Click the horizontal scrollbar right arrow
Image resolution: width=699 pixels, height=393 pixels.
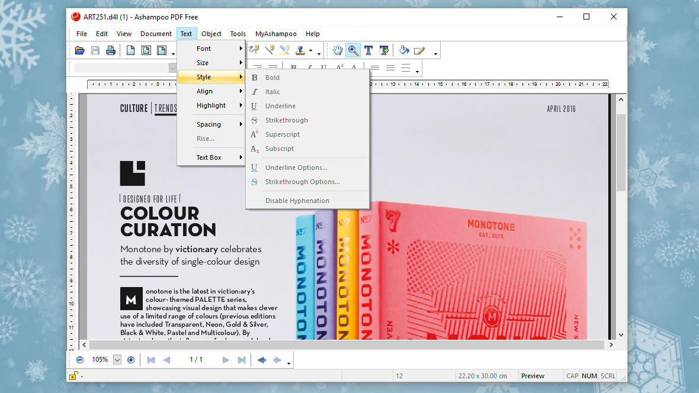pos(611,344)
